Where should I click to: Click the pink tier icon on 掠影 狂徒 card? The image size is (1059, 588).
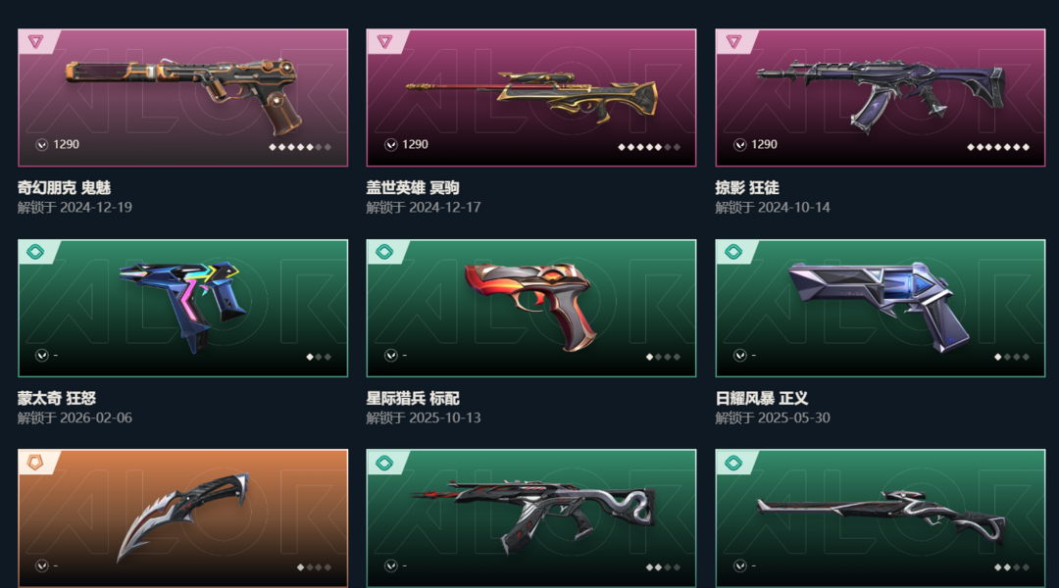coord(734,42)
